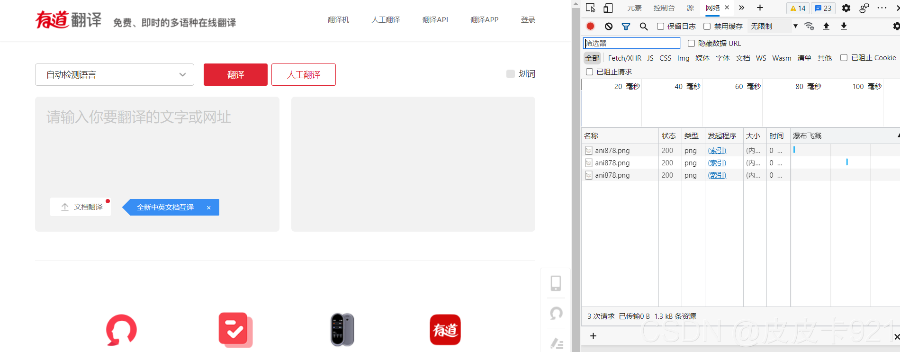Open DevTools settings gear icon
Viewport: 900px width, 352px height.
point(846,8)
